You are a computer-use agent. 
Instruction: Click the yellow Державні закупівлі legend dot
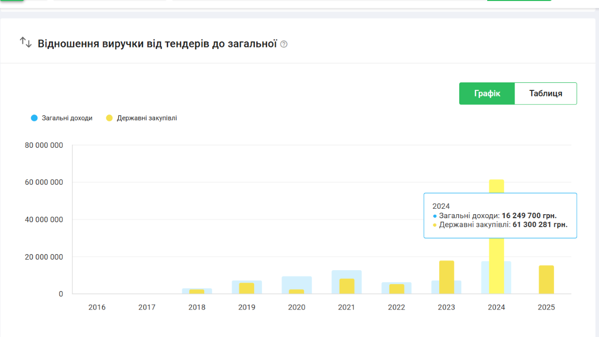[x=109, y=118]
